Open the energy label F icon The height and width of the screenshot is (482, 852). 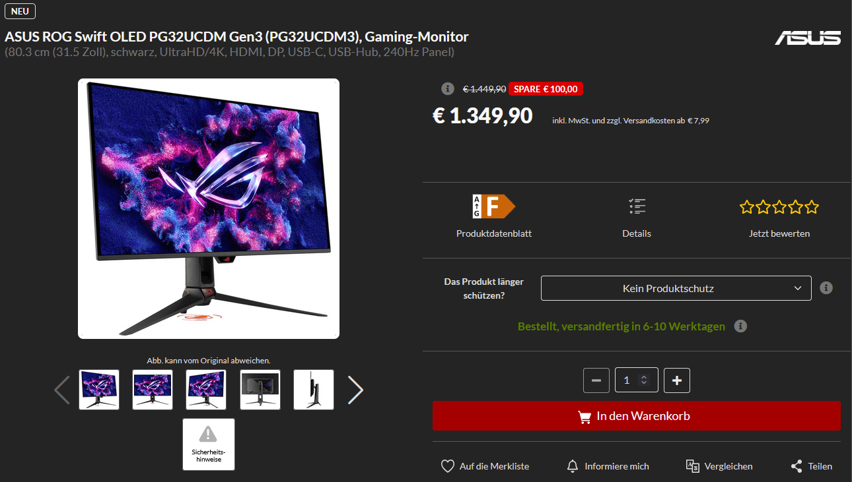(493, 206)
